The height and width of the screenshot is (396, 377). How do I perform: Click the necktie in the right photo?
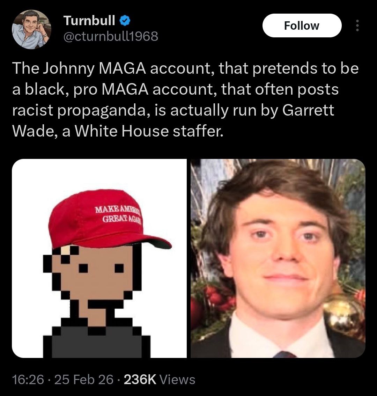tap(284, 354)
